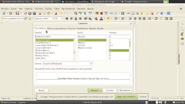Open undo history dropdown arrow

[64, 13]
